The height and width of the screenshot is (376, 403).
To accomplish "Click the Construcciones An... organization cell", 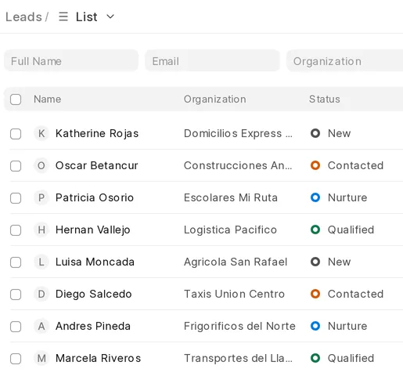I will [238, 165].
